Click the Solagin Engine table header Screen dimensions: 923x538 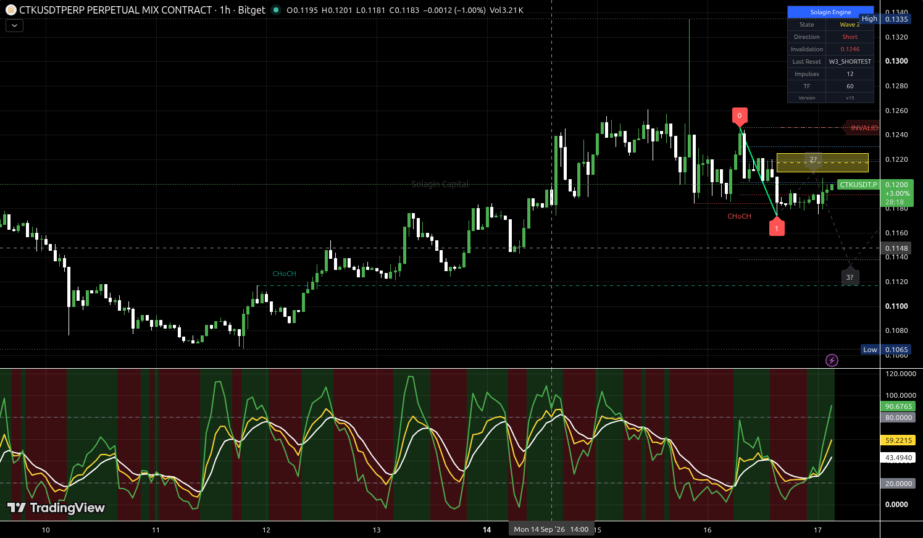click(x=830, y=12)
